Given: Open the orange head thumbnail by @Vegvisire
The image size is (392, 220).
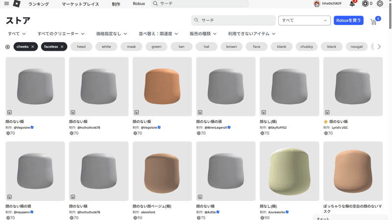Looking at the screenshot, I should point(162,87).
